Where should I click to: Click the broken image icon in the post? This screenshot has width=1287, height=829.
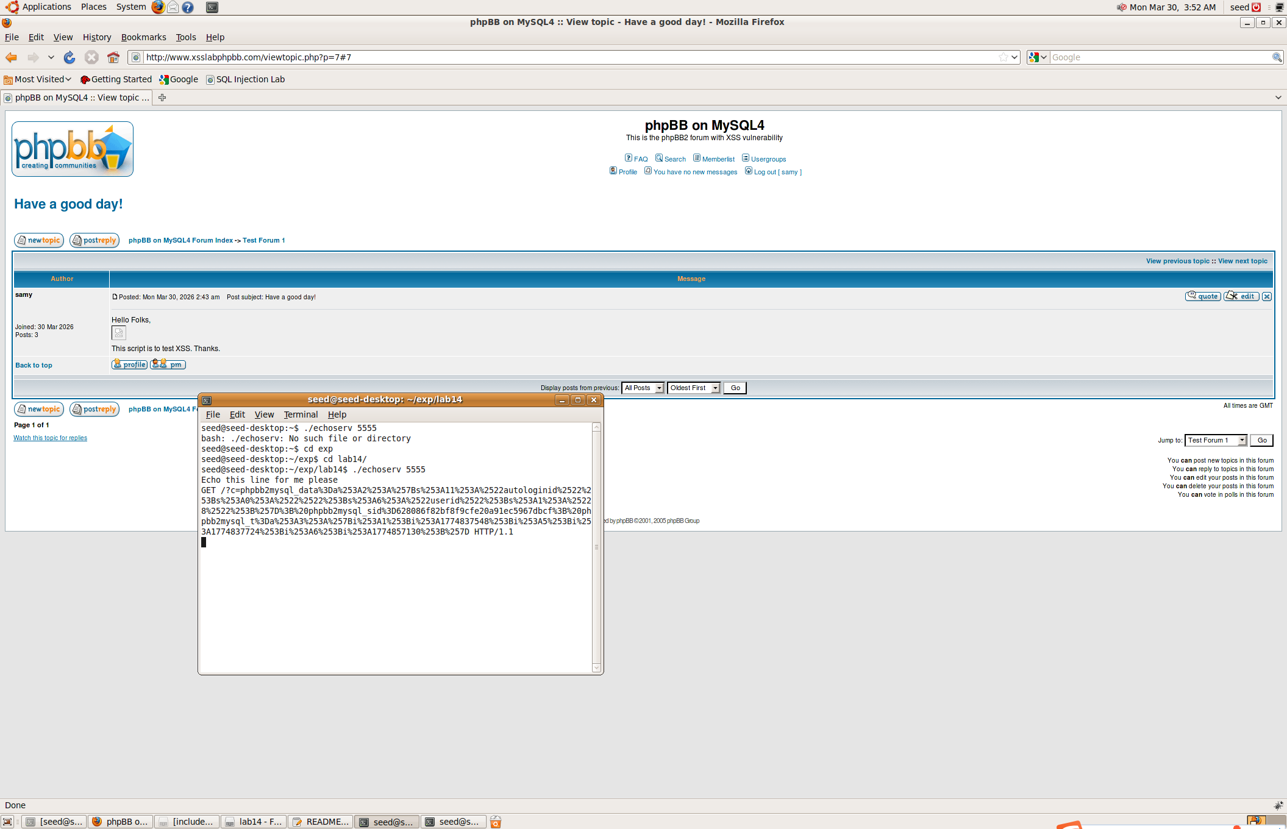click(x=119, y=333)
